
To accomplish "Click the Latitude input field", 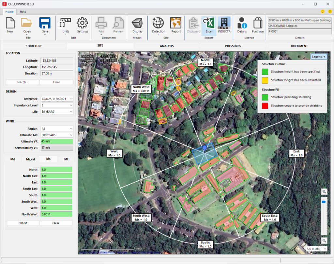I will 57,61.
